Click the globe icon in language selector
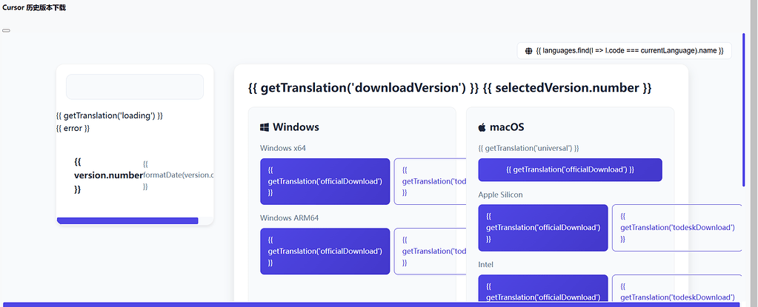The height and width of the screenshot is (307, 758). click(x=528, y=51)
